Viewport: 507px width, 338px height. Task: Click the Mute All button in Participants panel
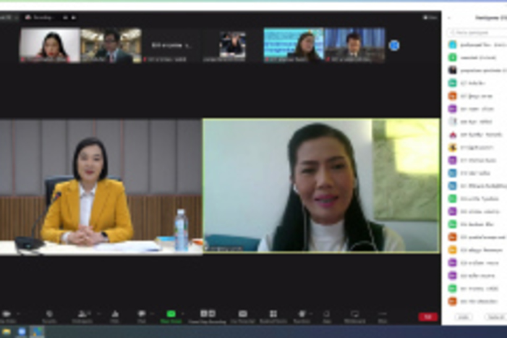pyautogui.click(x=495, y=318)
